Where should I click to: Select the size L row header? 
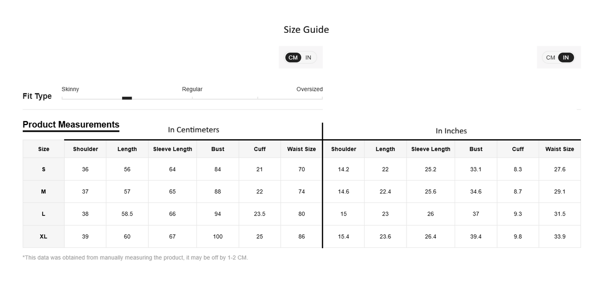click(x=44, y=214)
